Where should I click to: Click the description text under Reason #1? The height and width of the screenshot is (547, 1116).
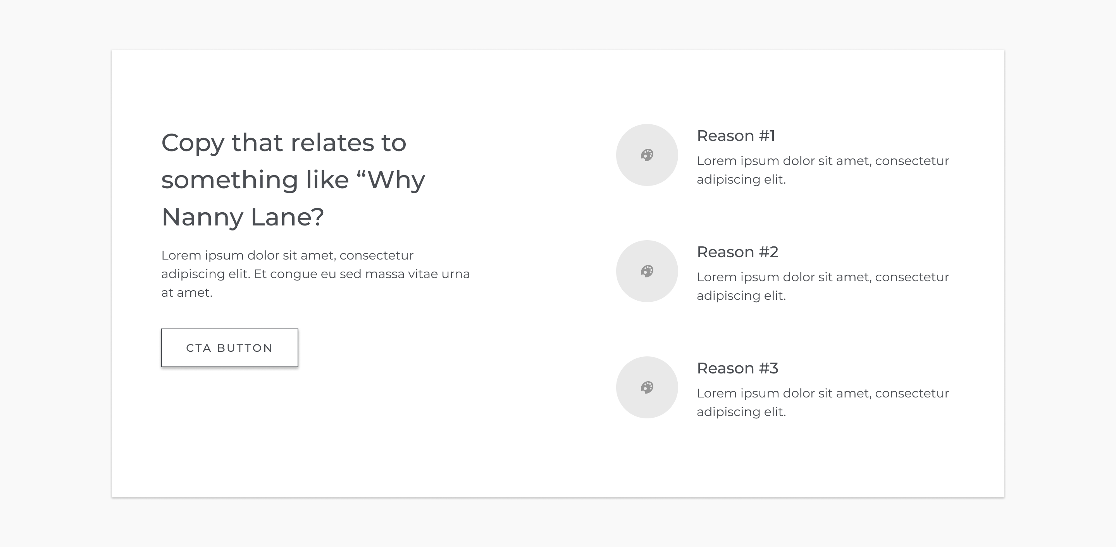[x=822, y=161]
